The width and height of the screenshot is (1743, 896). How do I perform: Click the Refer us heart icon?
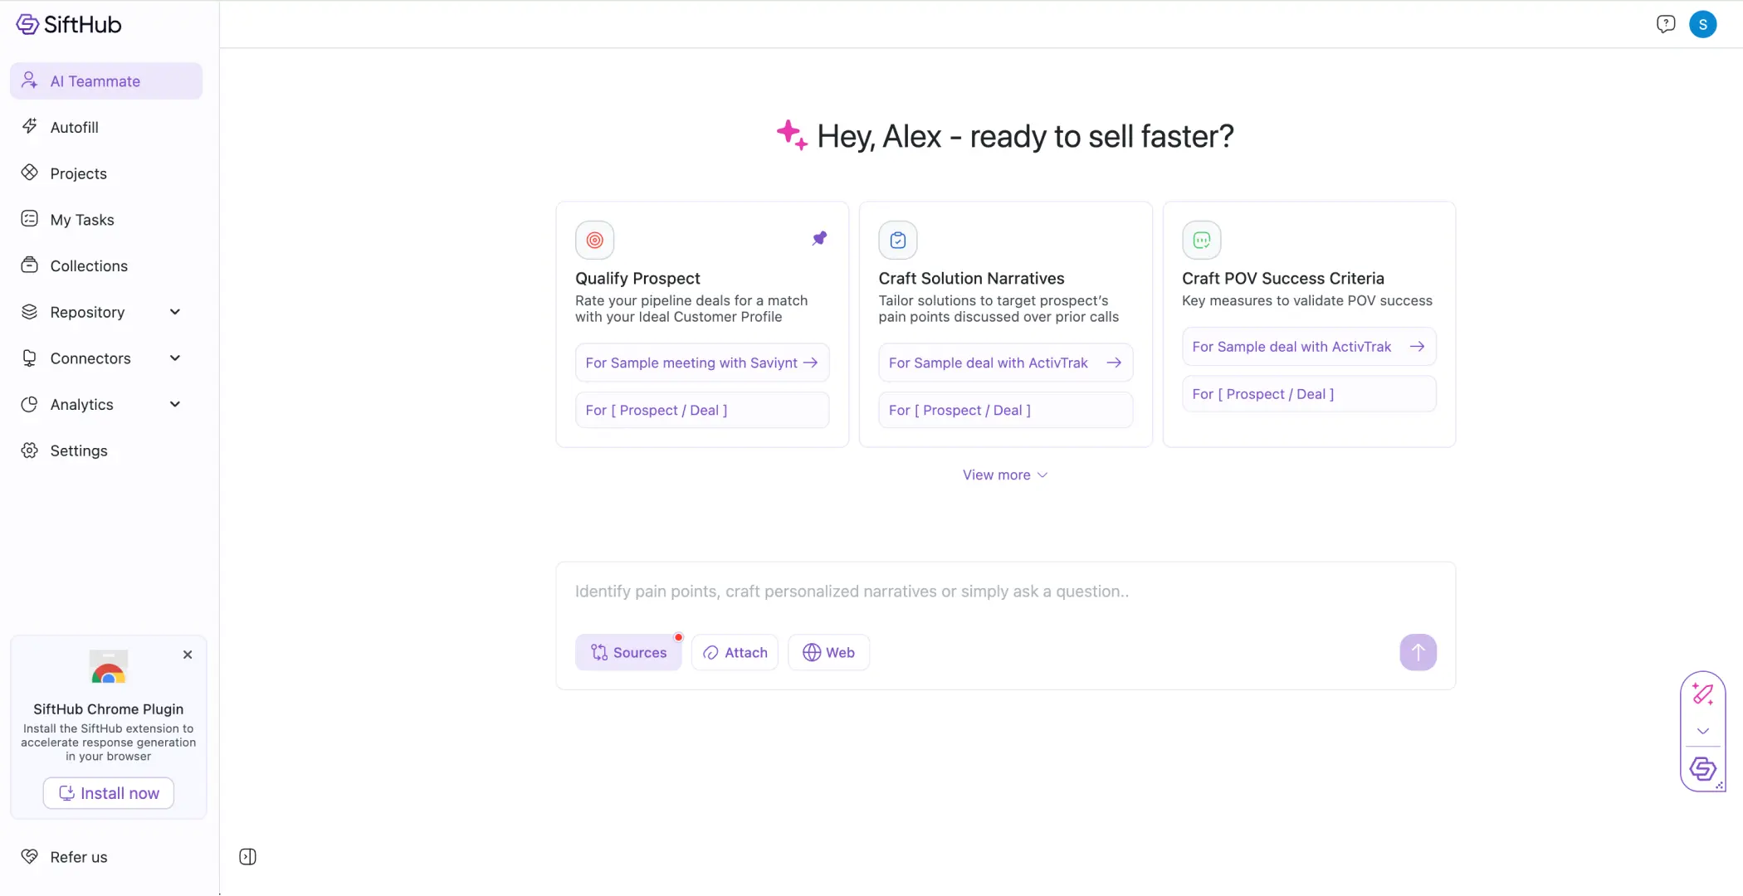(30, 856)
